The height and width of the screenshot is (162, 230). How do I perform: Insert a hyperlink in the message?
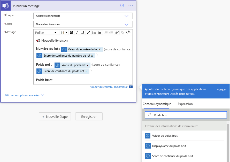pos(117,32)
